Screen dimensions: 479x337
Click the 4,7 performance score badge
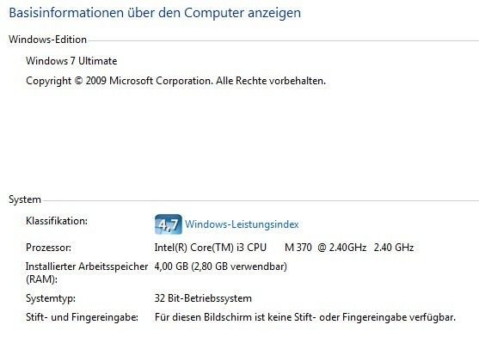pyautogui.click(x=169, y=224)
